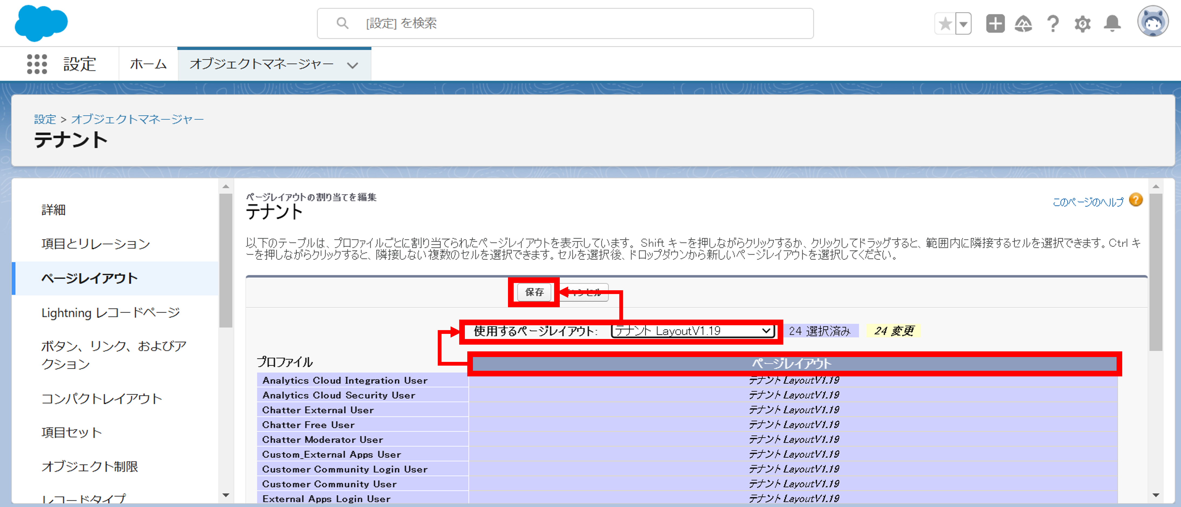Select 項目とリレーション in the sidebar
The image size is (1181, 507).
click(x=96, y=244)
